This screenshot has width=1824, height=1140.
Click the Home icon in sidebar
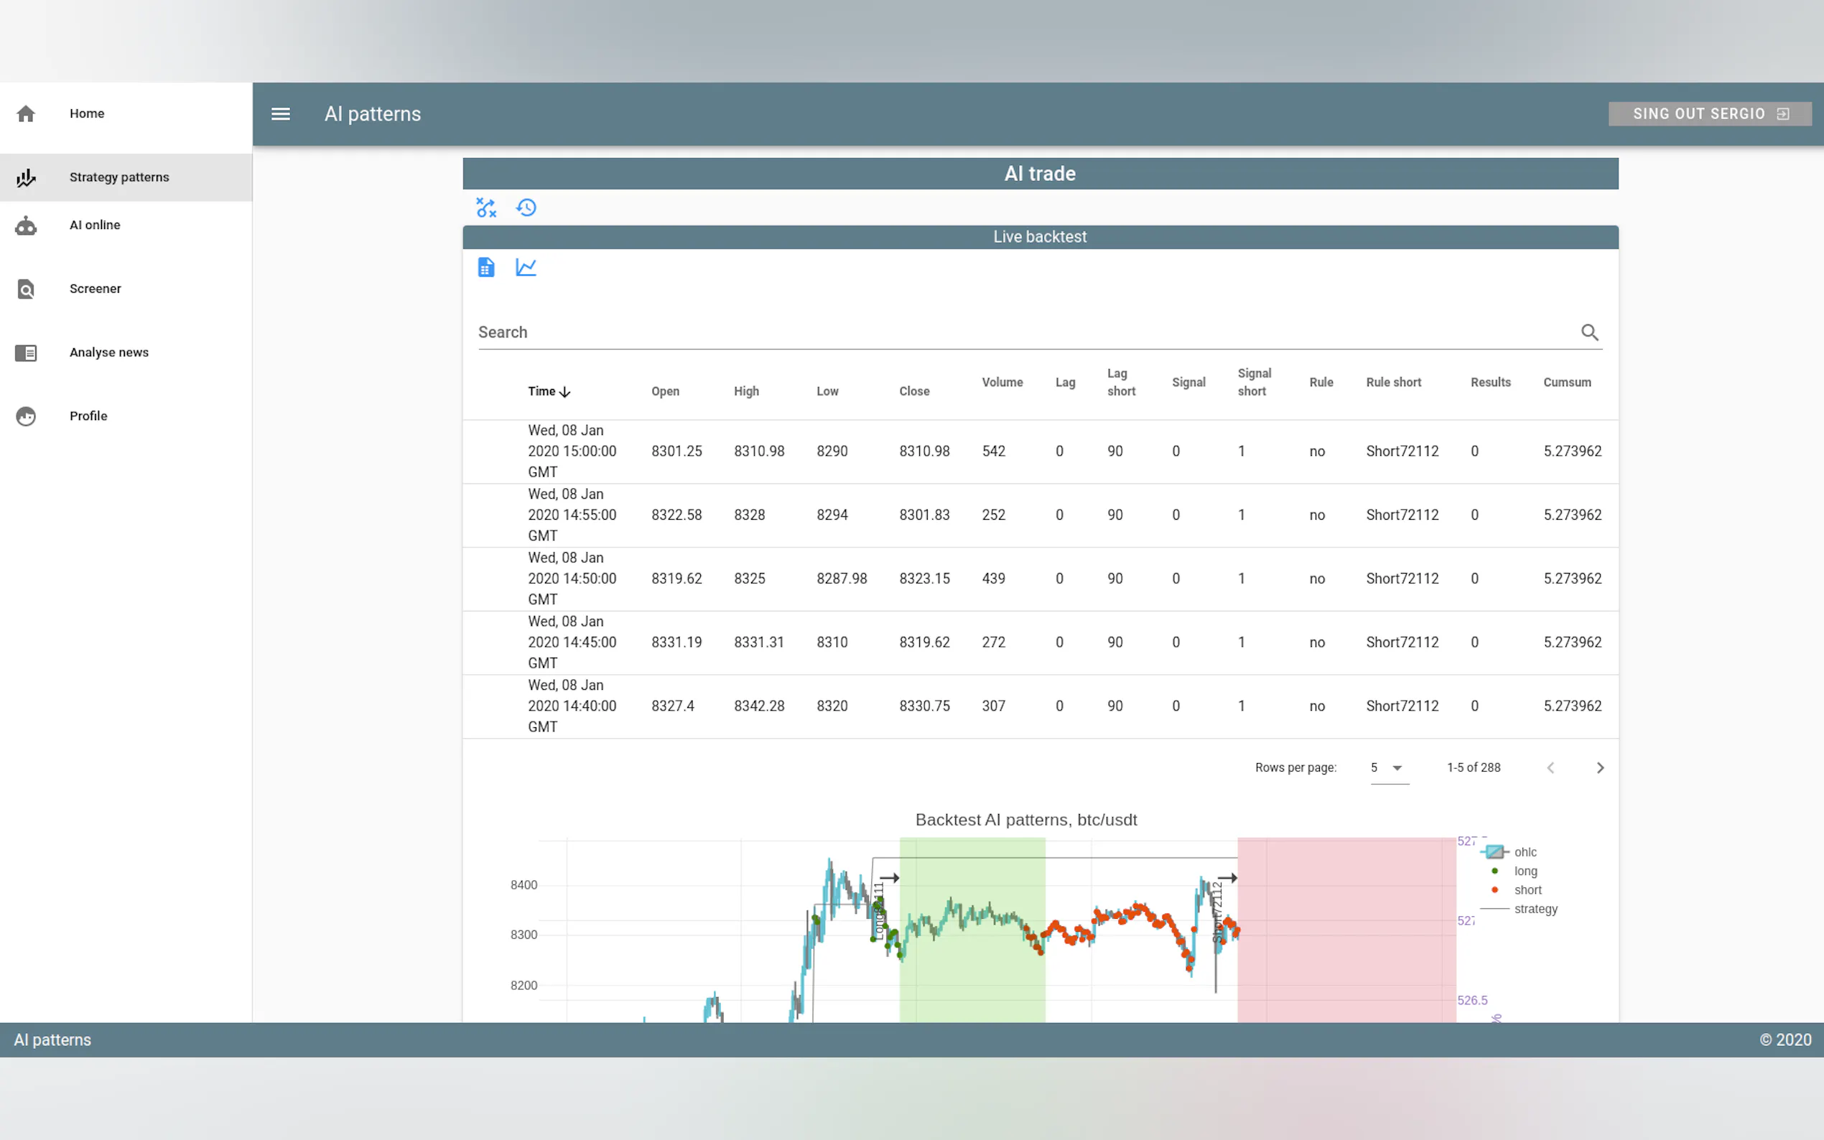(26, 114)
